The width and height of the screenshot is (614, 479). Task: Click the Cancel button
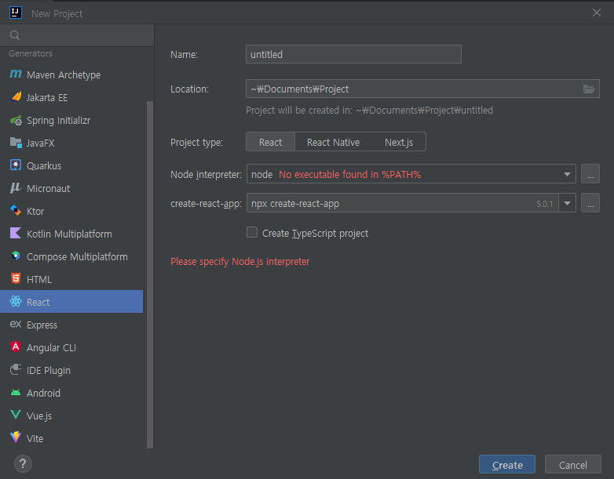tap(573, 465)
